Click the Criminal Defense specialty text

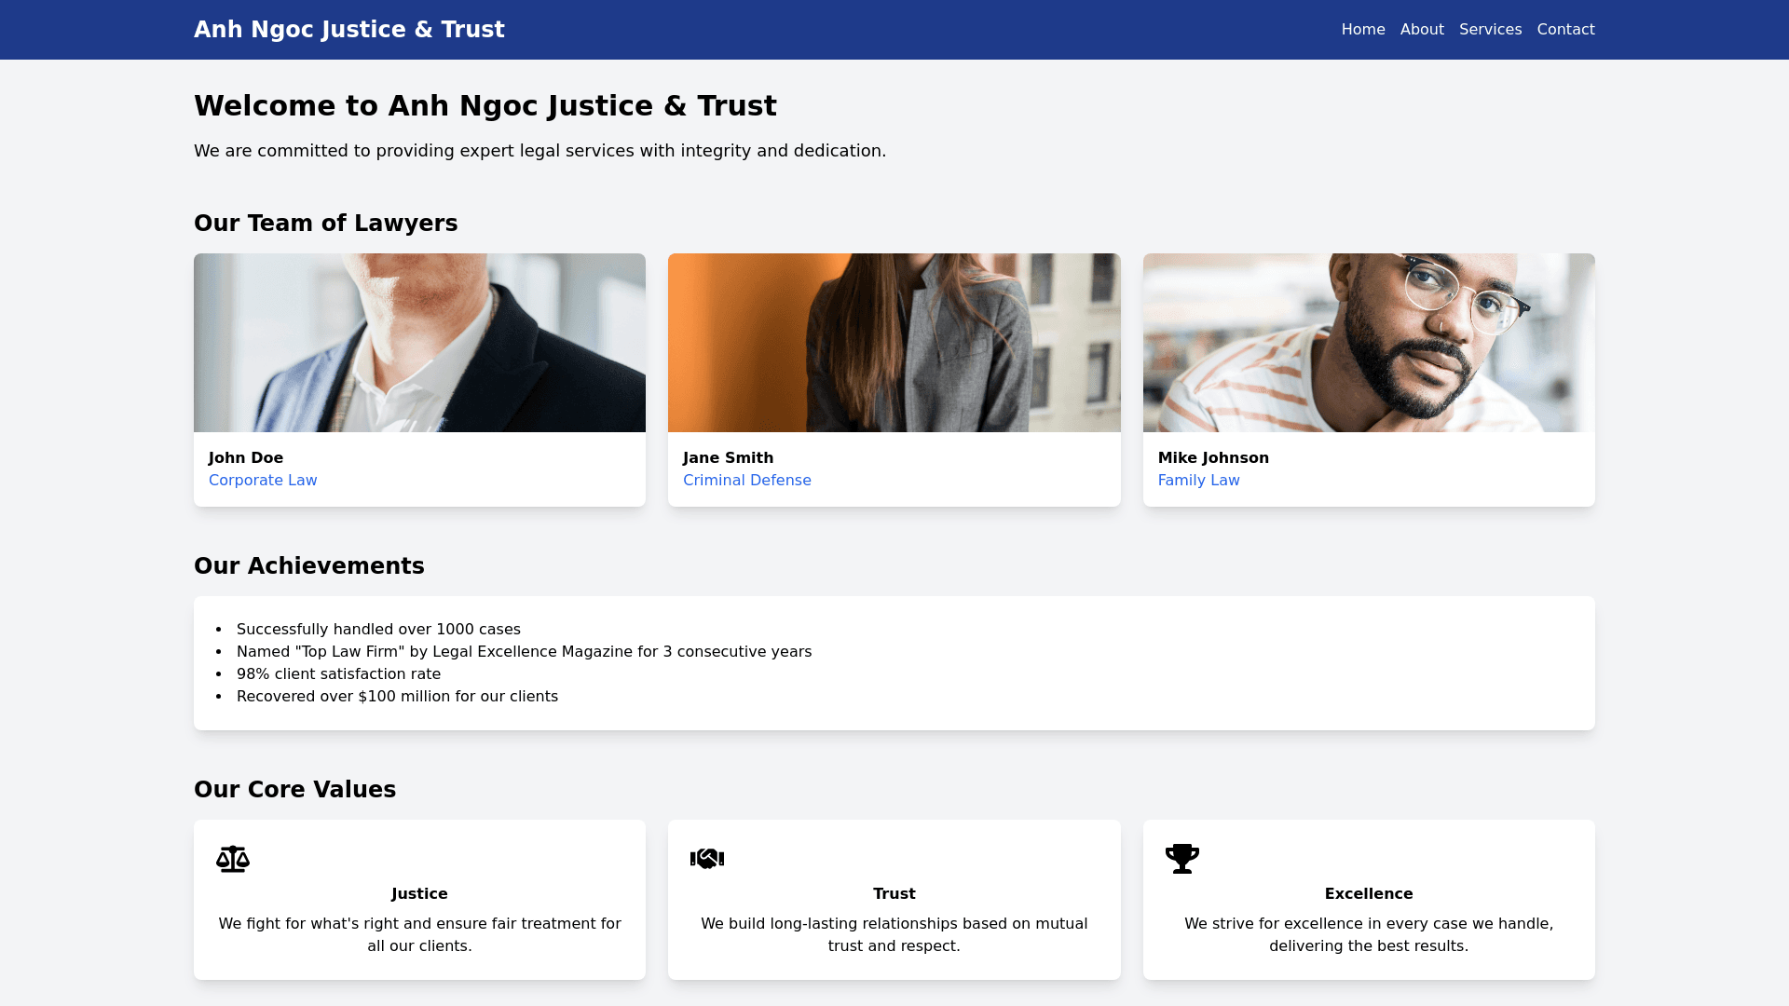tap(746, 481)
